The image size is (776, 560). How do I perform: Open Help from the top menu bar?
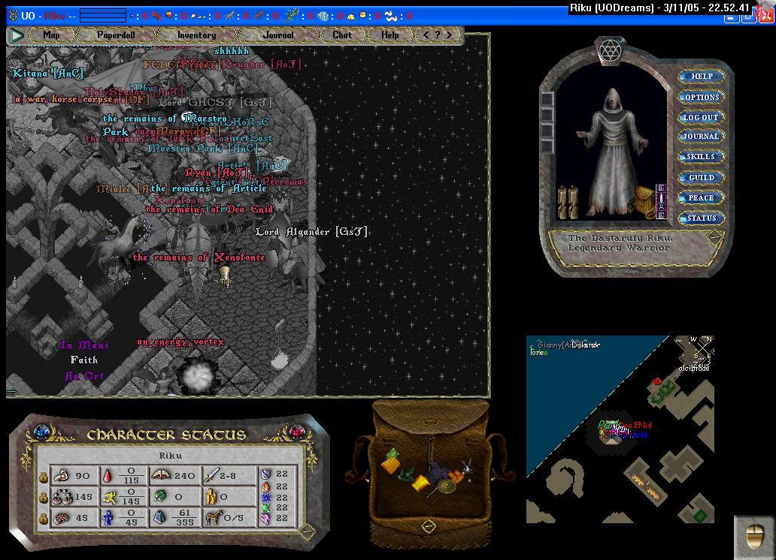pyautogui.click(x=390, y=35)
